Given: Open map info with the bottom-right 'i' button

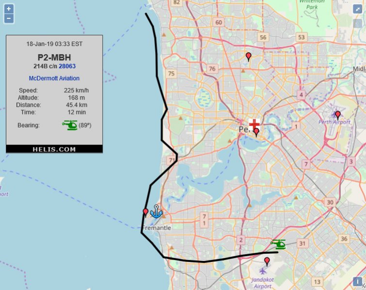Looking at the screenshot, I should click(x=358, y=281).
